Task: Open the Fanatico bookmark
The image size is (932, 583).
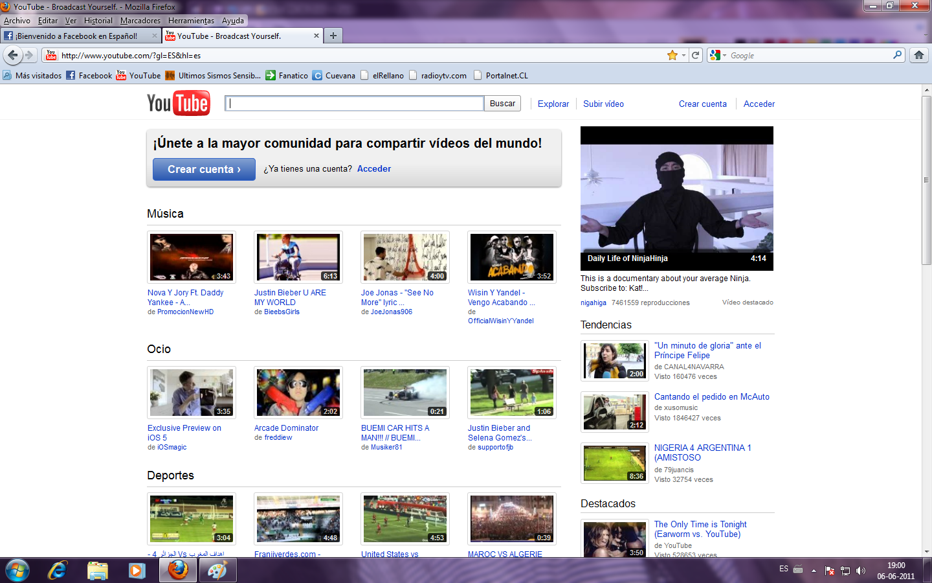Action: coord(287,75)
